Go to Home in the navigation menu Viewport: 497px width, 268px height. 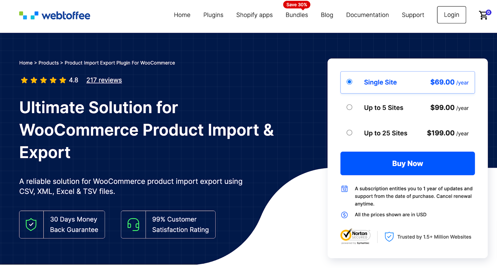point(182,15)
